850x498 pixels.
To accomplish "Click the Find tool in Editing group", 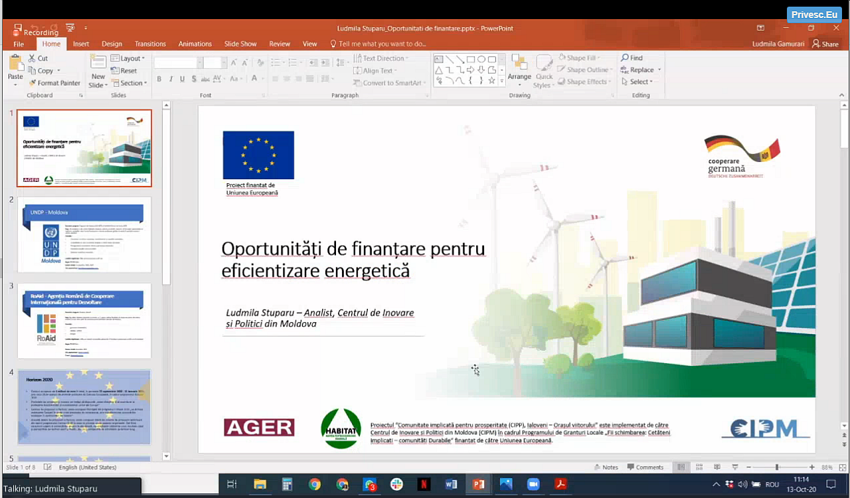I will click(632, 58).
